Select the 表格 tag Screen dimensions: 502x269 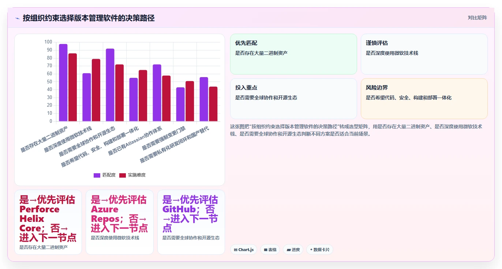click(x=270, y=250)
